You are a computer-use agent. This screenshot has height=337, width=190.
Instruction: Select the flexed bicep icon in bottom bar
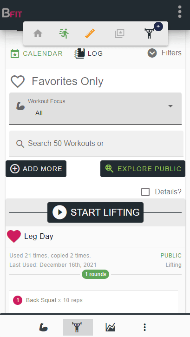point(43,327)
